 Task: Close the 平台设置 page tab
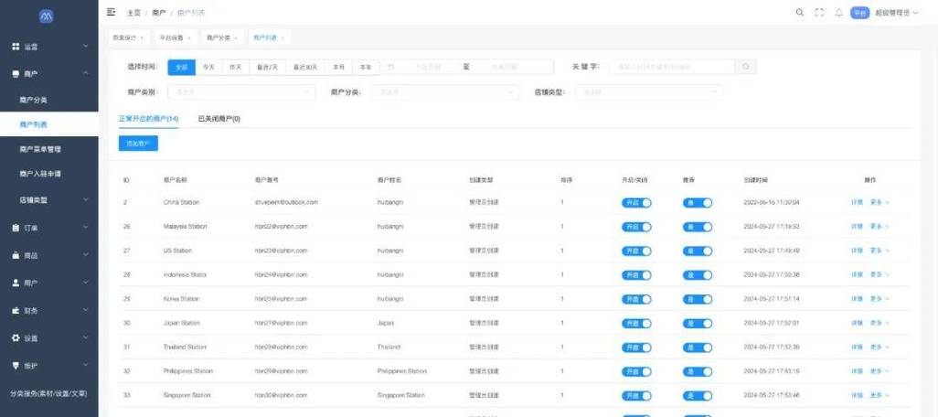pyautogui.click(x=189, y=37)
